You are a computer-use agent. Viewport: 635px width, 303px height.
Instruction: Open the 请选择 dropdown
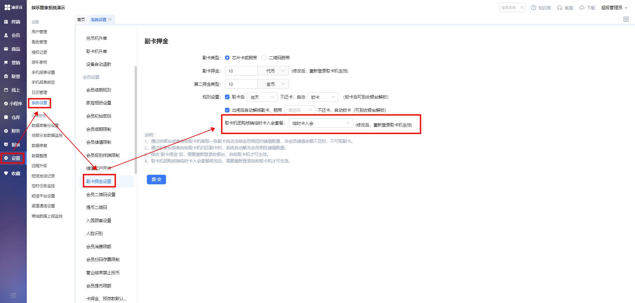click(300, 110)
